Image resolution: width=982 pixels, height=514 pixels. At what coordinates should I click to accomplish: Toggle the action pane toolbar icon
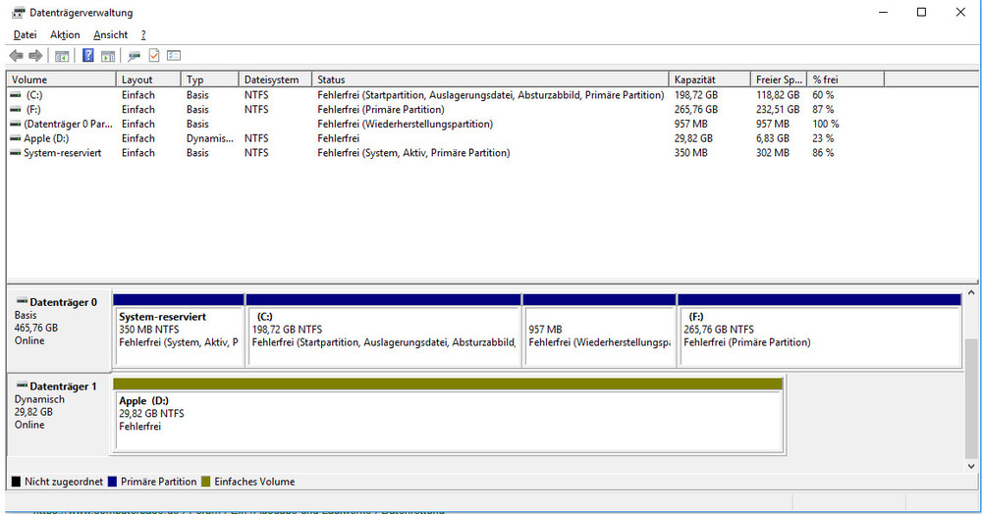[108, 56]
